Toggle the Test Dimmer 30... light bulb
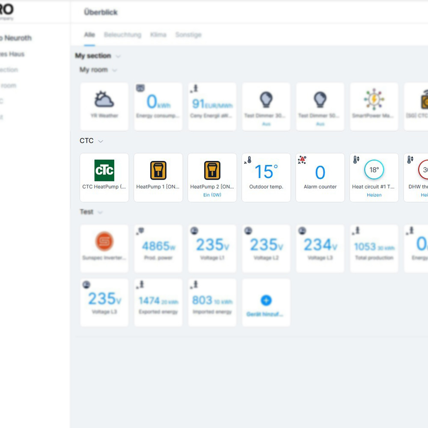The width and height of the screenshot is (428, 428). point(266,99)
